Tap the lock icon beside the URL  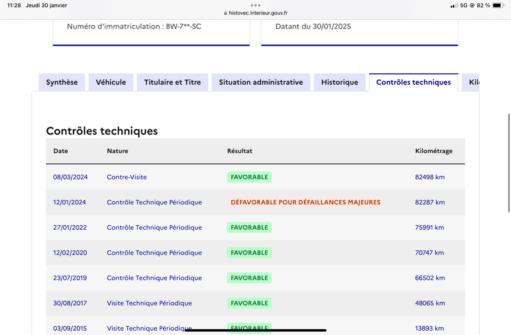pyautogui.click(x=225, y=13)
